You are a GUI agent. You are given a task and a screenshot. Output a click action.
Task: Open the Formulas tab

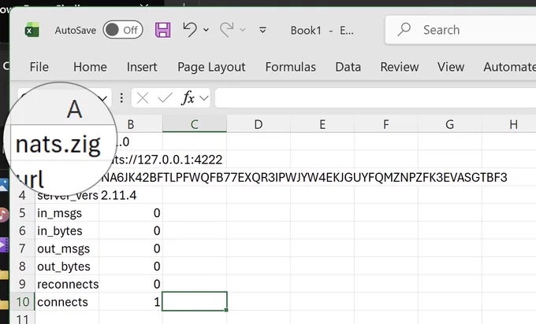pyautogui.click(x=291, y=67)
